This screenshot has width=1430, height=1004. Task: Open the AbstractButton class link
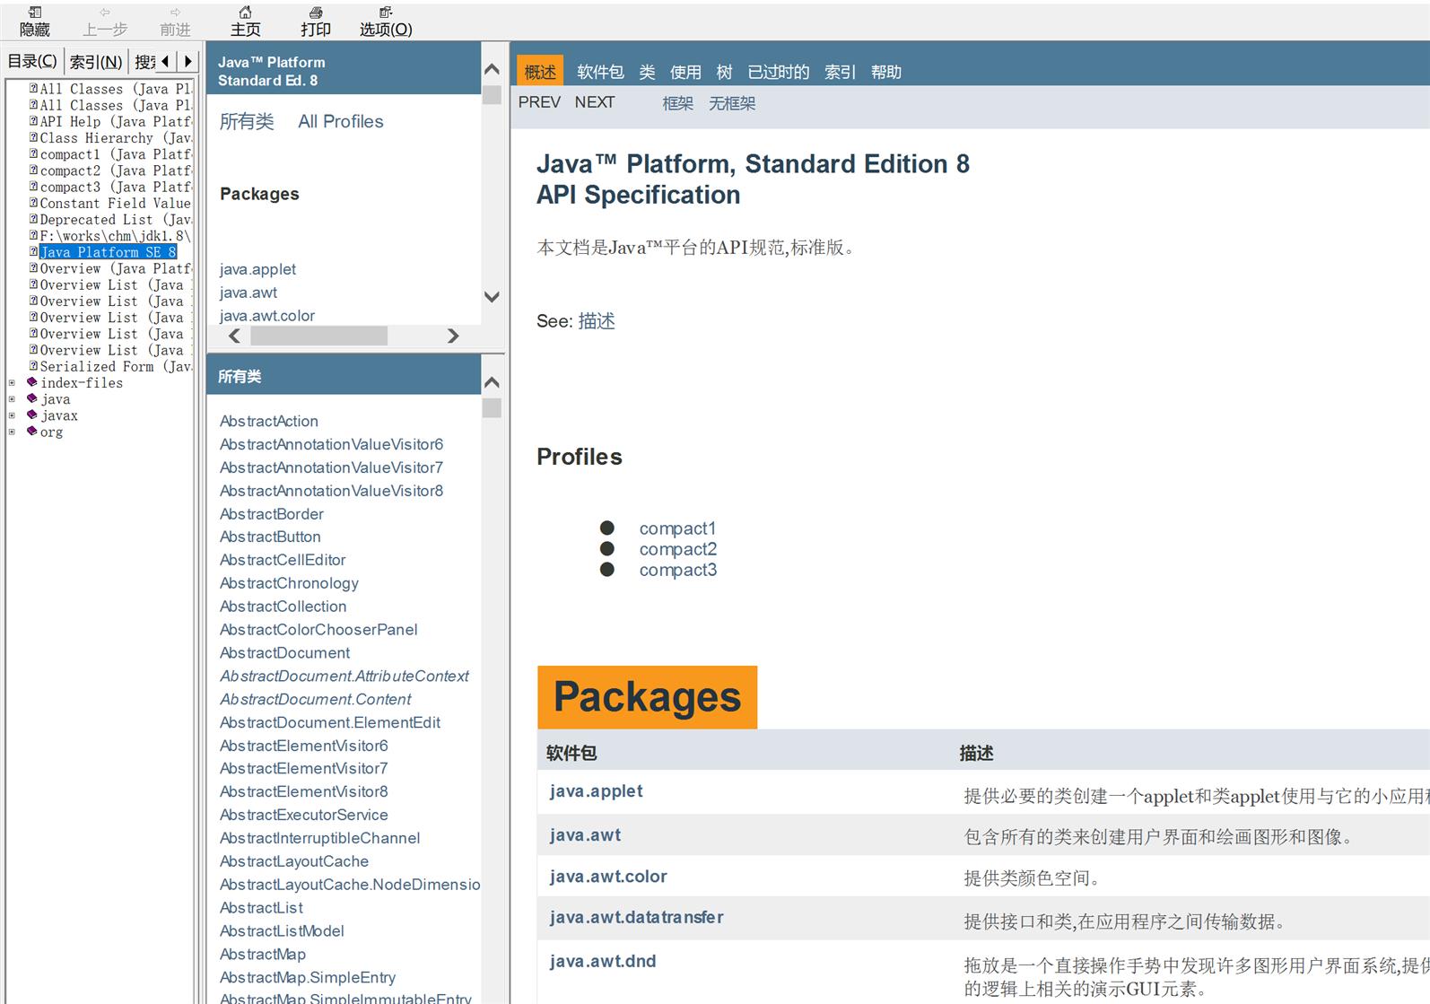(x=270, y=537)
